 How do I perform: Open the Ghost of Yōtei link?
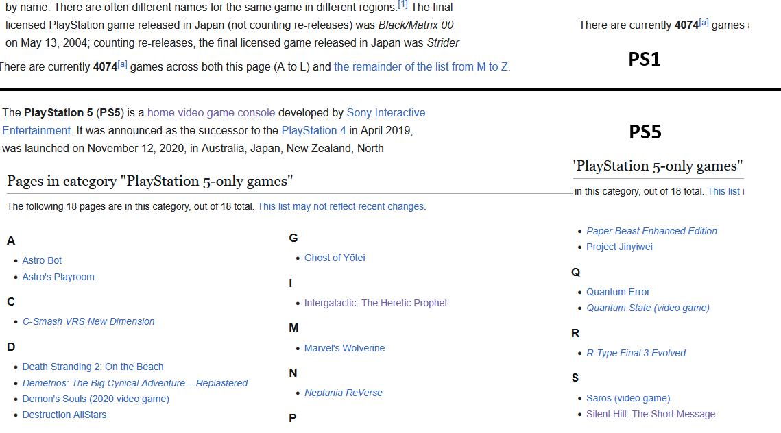(x=335, y=258)
